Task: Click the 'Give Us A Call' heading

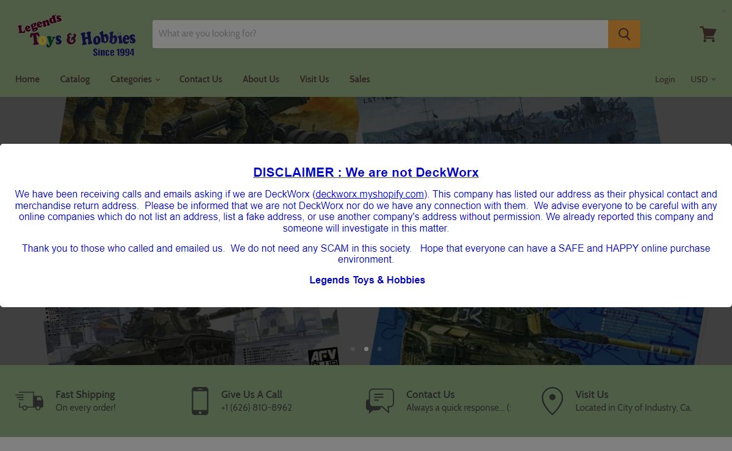Action: click(251, 394)
